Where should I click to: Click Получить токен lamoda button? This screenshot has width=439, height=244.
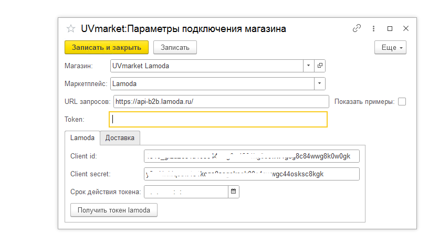(x=113, y=210)
